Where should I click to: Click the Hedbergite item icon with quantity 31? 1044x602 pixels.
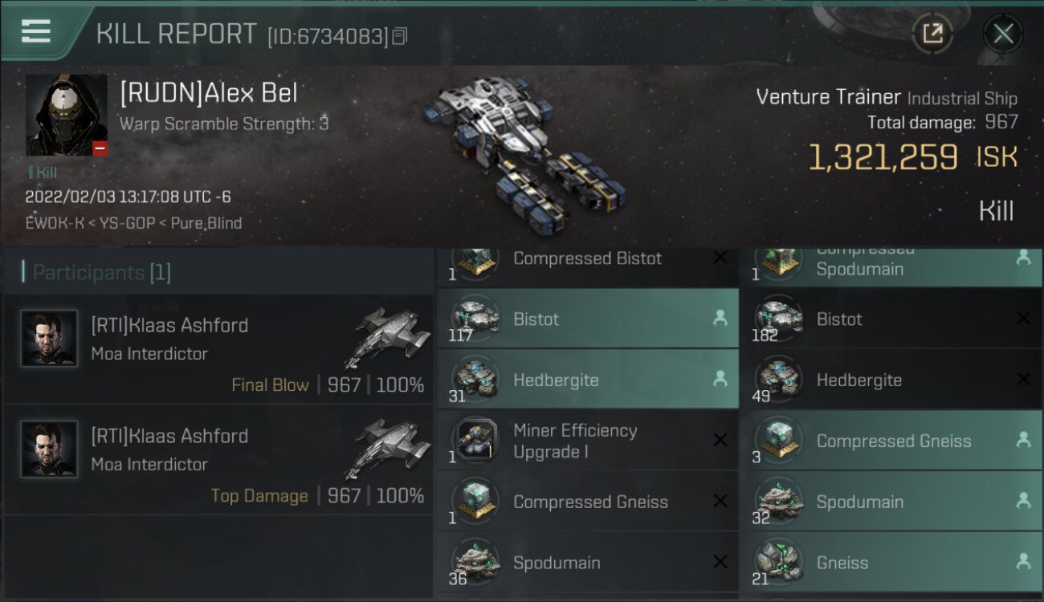(x=475, y=380)
